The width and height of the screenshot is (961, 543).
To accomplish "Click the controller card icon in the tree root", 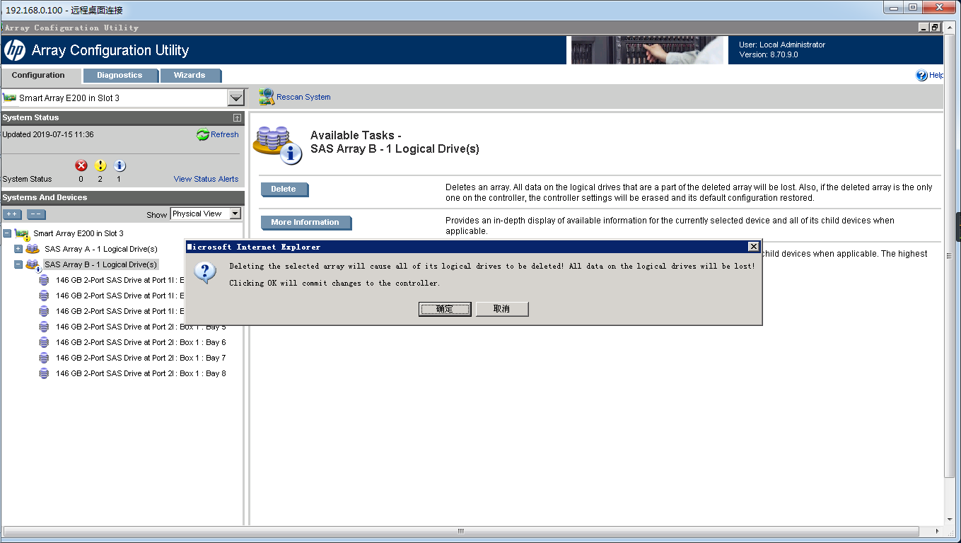I will click(23, 234).
